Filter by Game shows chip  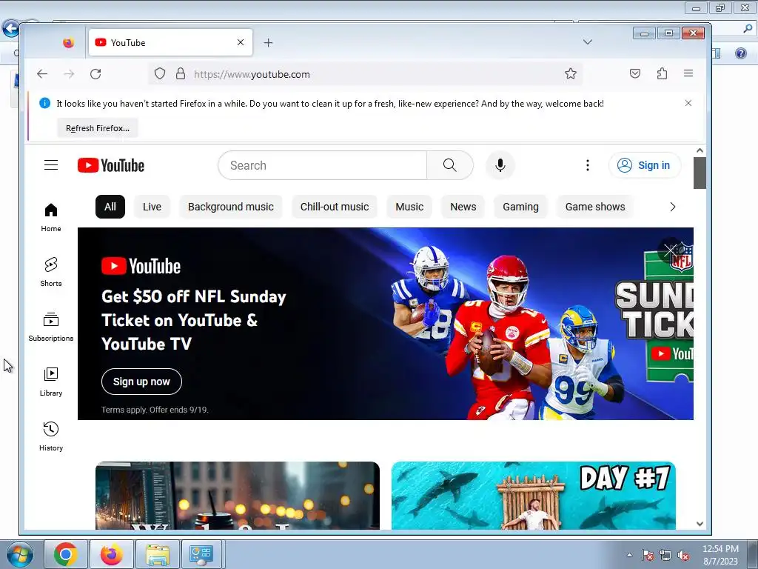click(x=595, y=207)
